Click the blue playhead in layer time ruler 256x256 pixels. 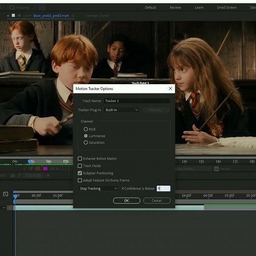pyautogui.click(x=30, y=161)
